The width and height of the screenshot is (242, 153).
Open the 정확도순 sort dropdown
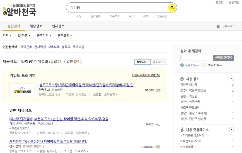(142, 62)
